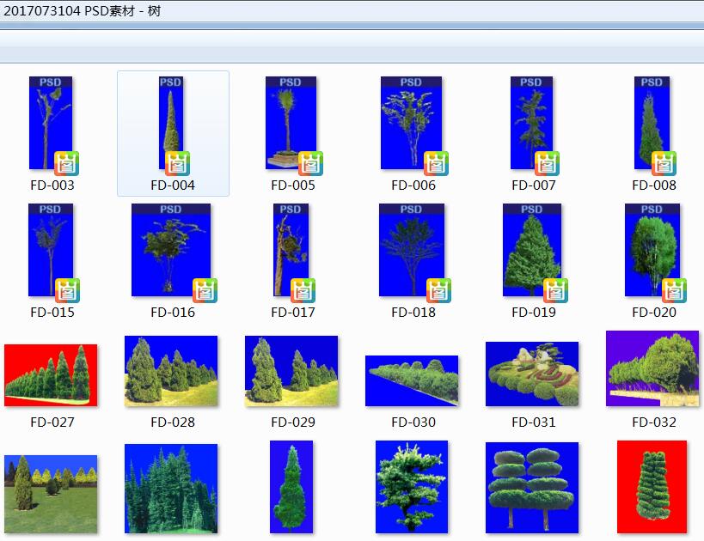Select the unlabeled pine bonsai thumbnail
Viewport: 704px width, 541px height.
pos(412,487)
